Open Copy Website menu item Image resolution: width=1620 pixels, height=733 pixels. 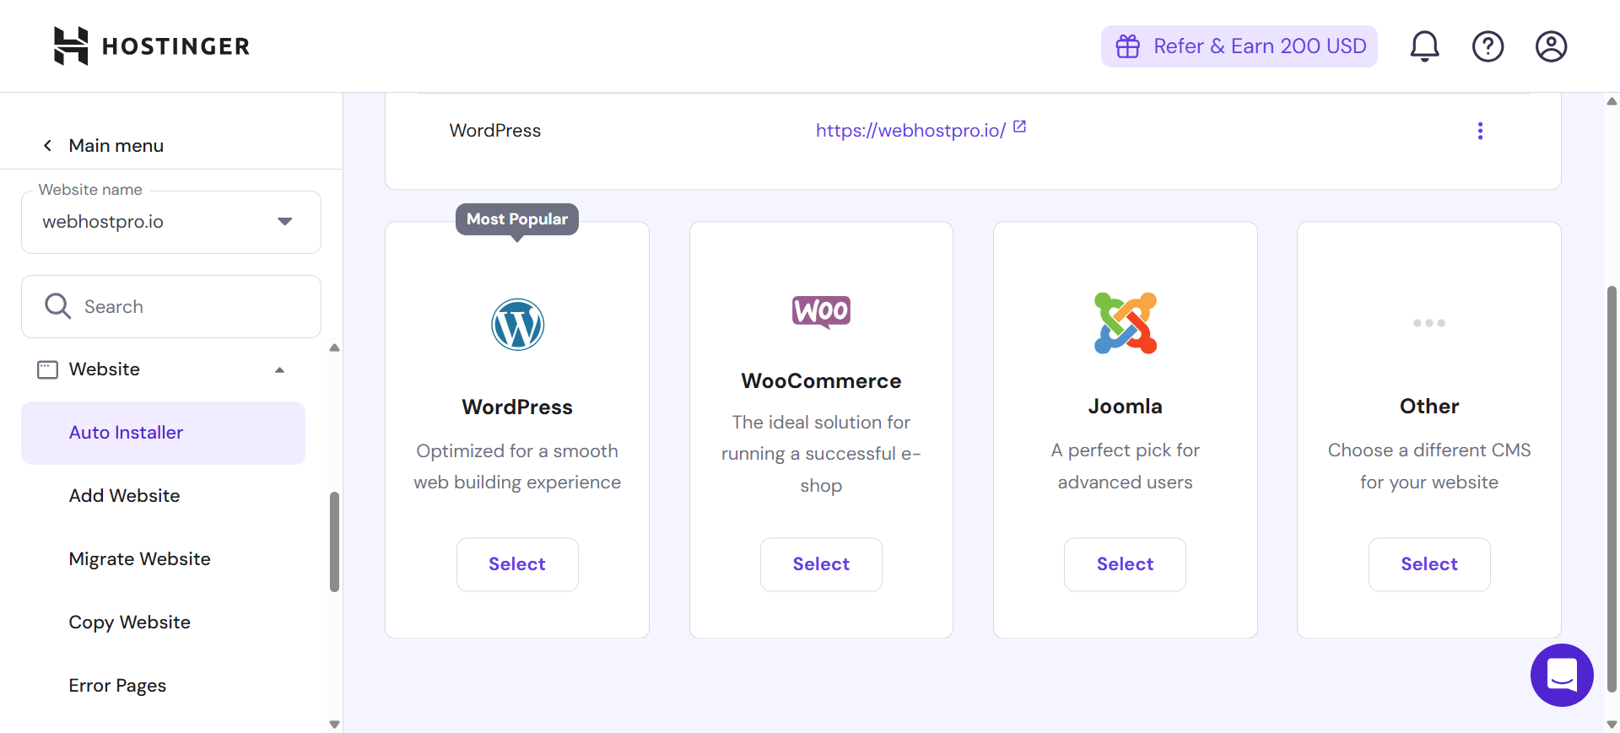pyautogui.click(x=130, y=623)
